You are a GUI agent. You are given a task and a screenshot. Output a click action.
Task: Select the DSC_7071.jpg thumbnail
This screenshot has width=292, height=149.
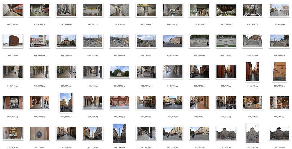tap(66, 72)
